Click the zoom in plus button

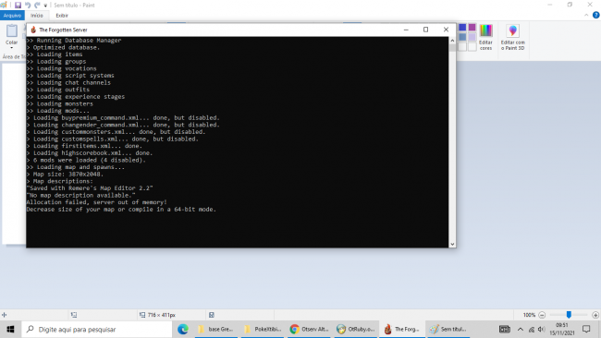595,315
